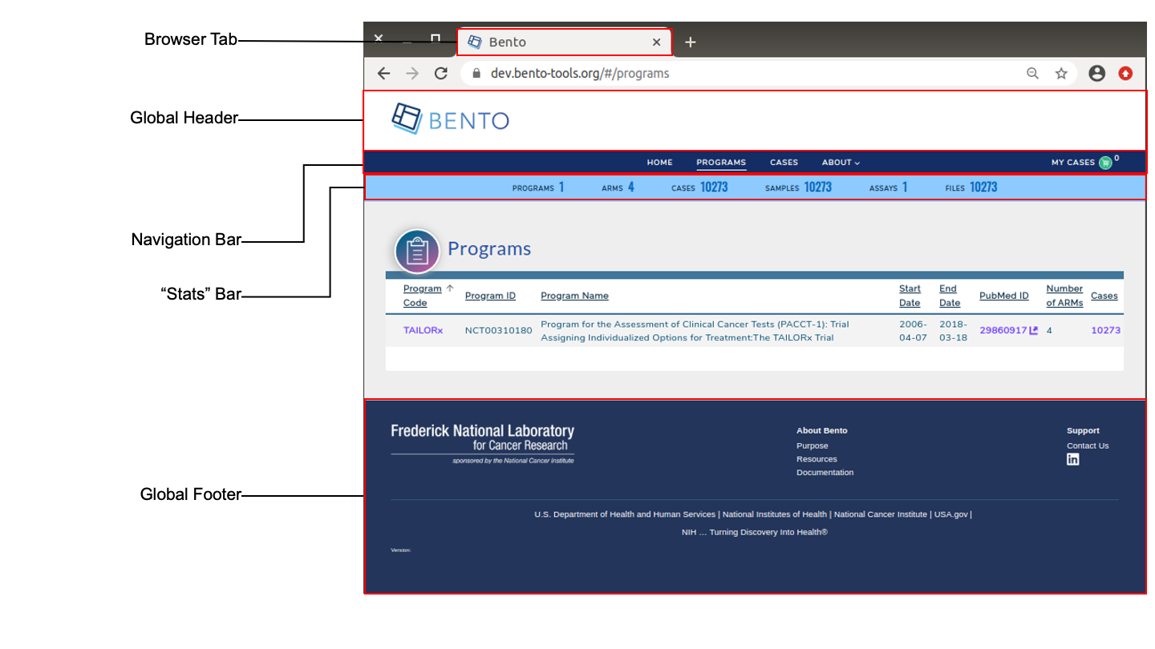Open PubMed ID 29860917 link
Viewport: 1155px width, 649px height.
coord(1003,330)
